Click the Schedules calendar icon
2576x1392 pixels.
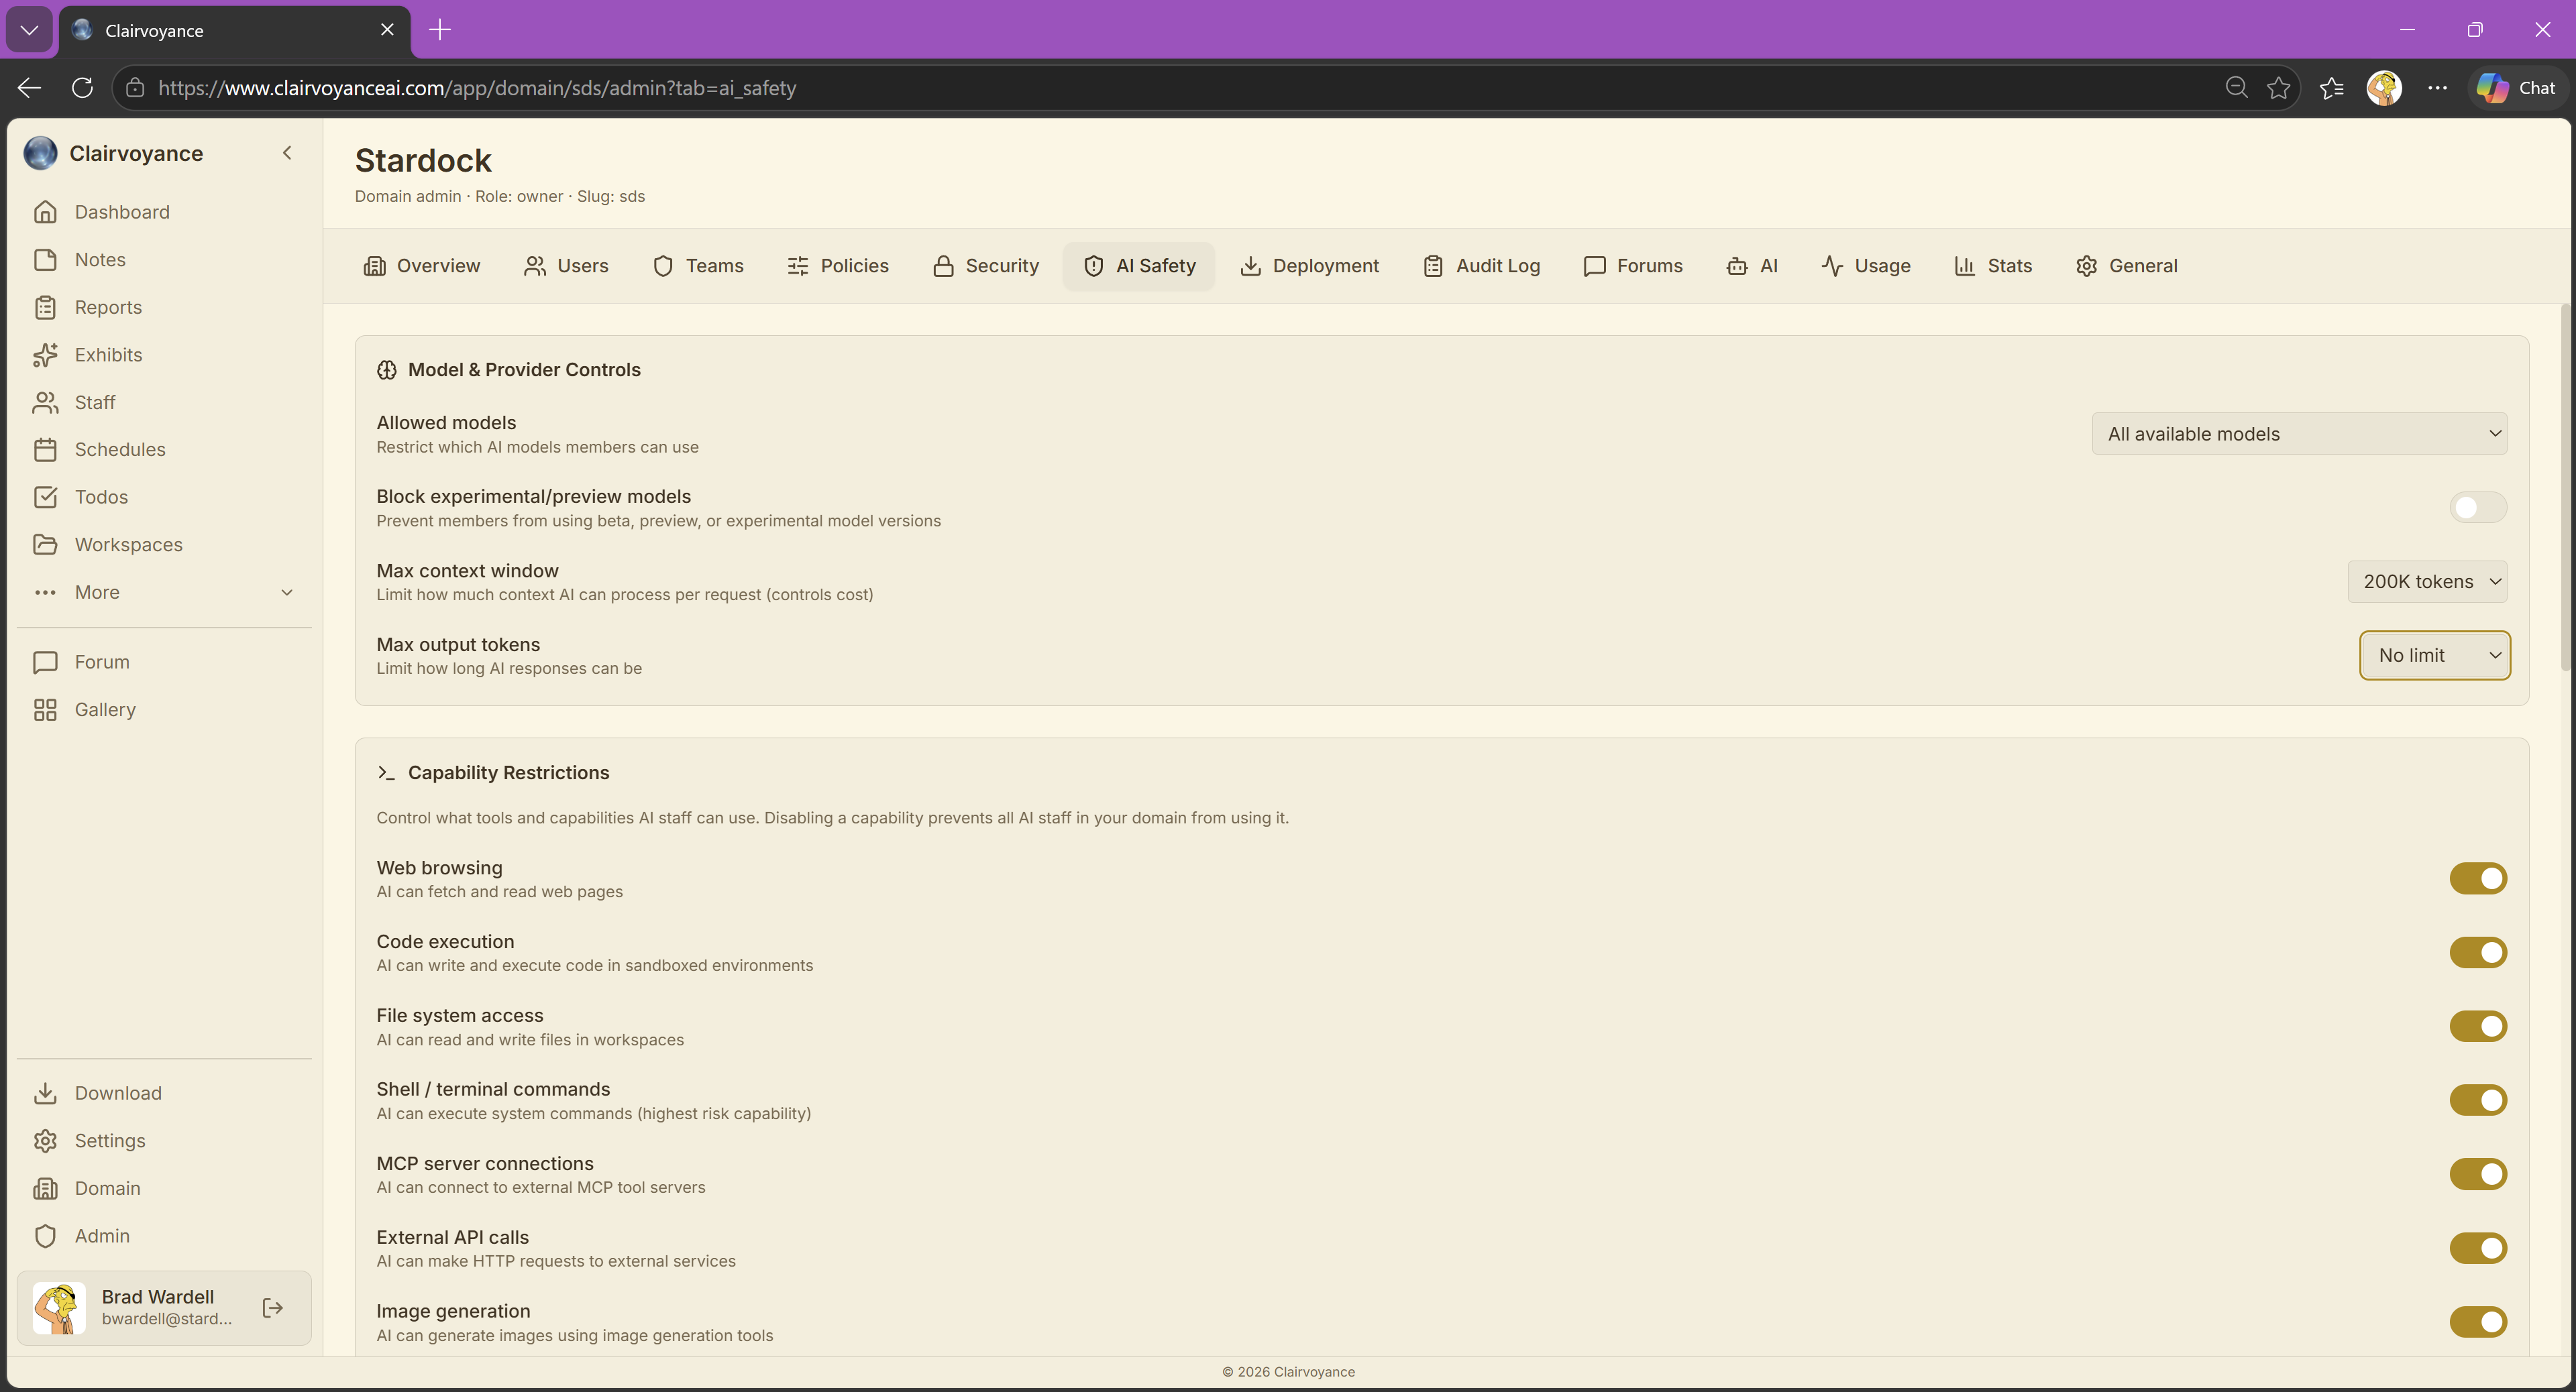point(45,450)
